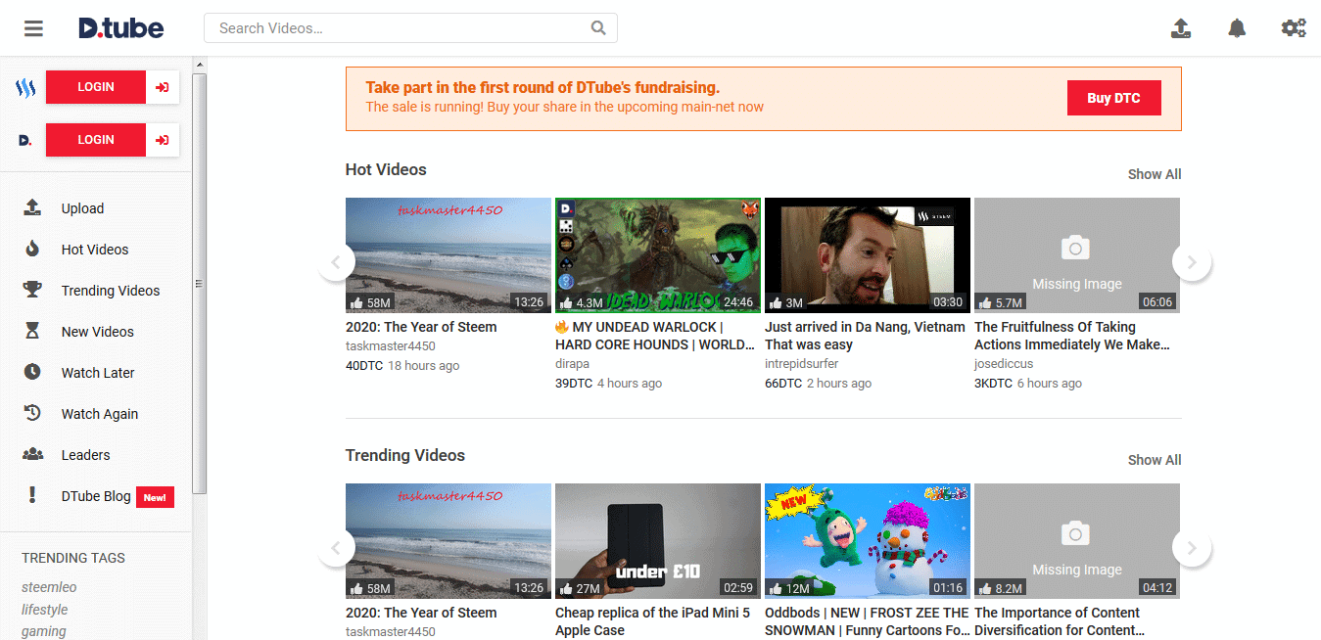
Task: Open taskmaster4450 channel under Hot Videos
Action: pos(391,345)
